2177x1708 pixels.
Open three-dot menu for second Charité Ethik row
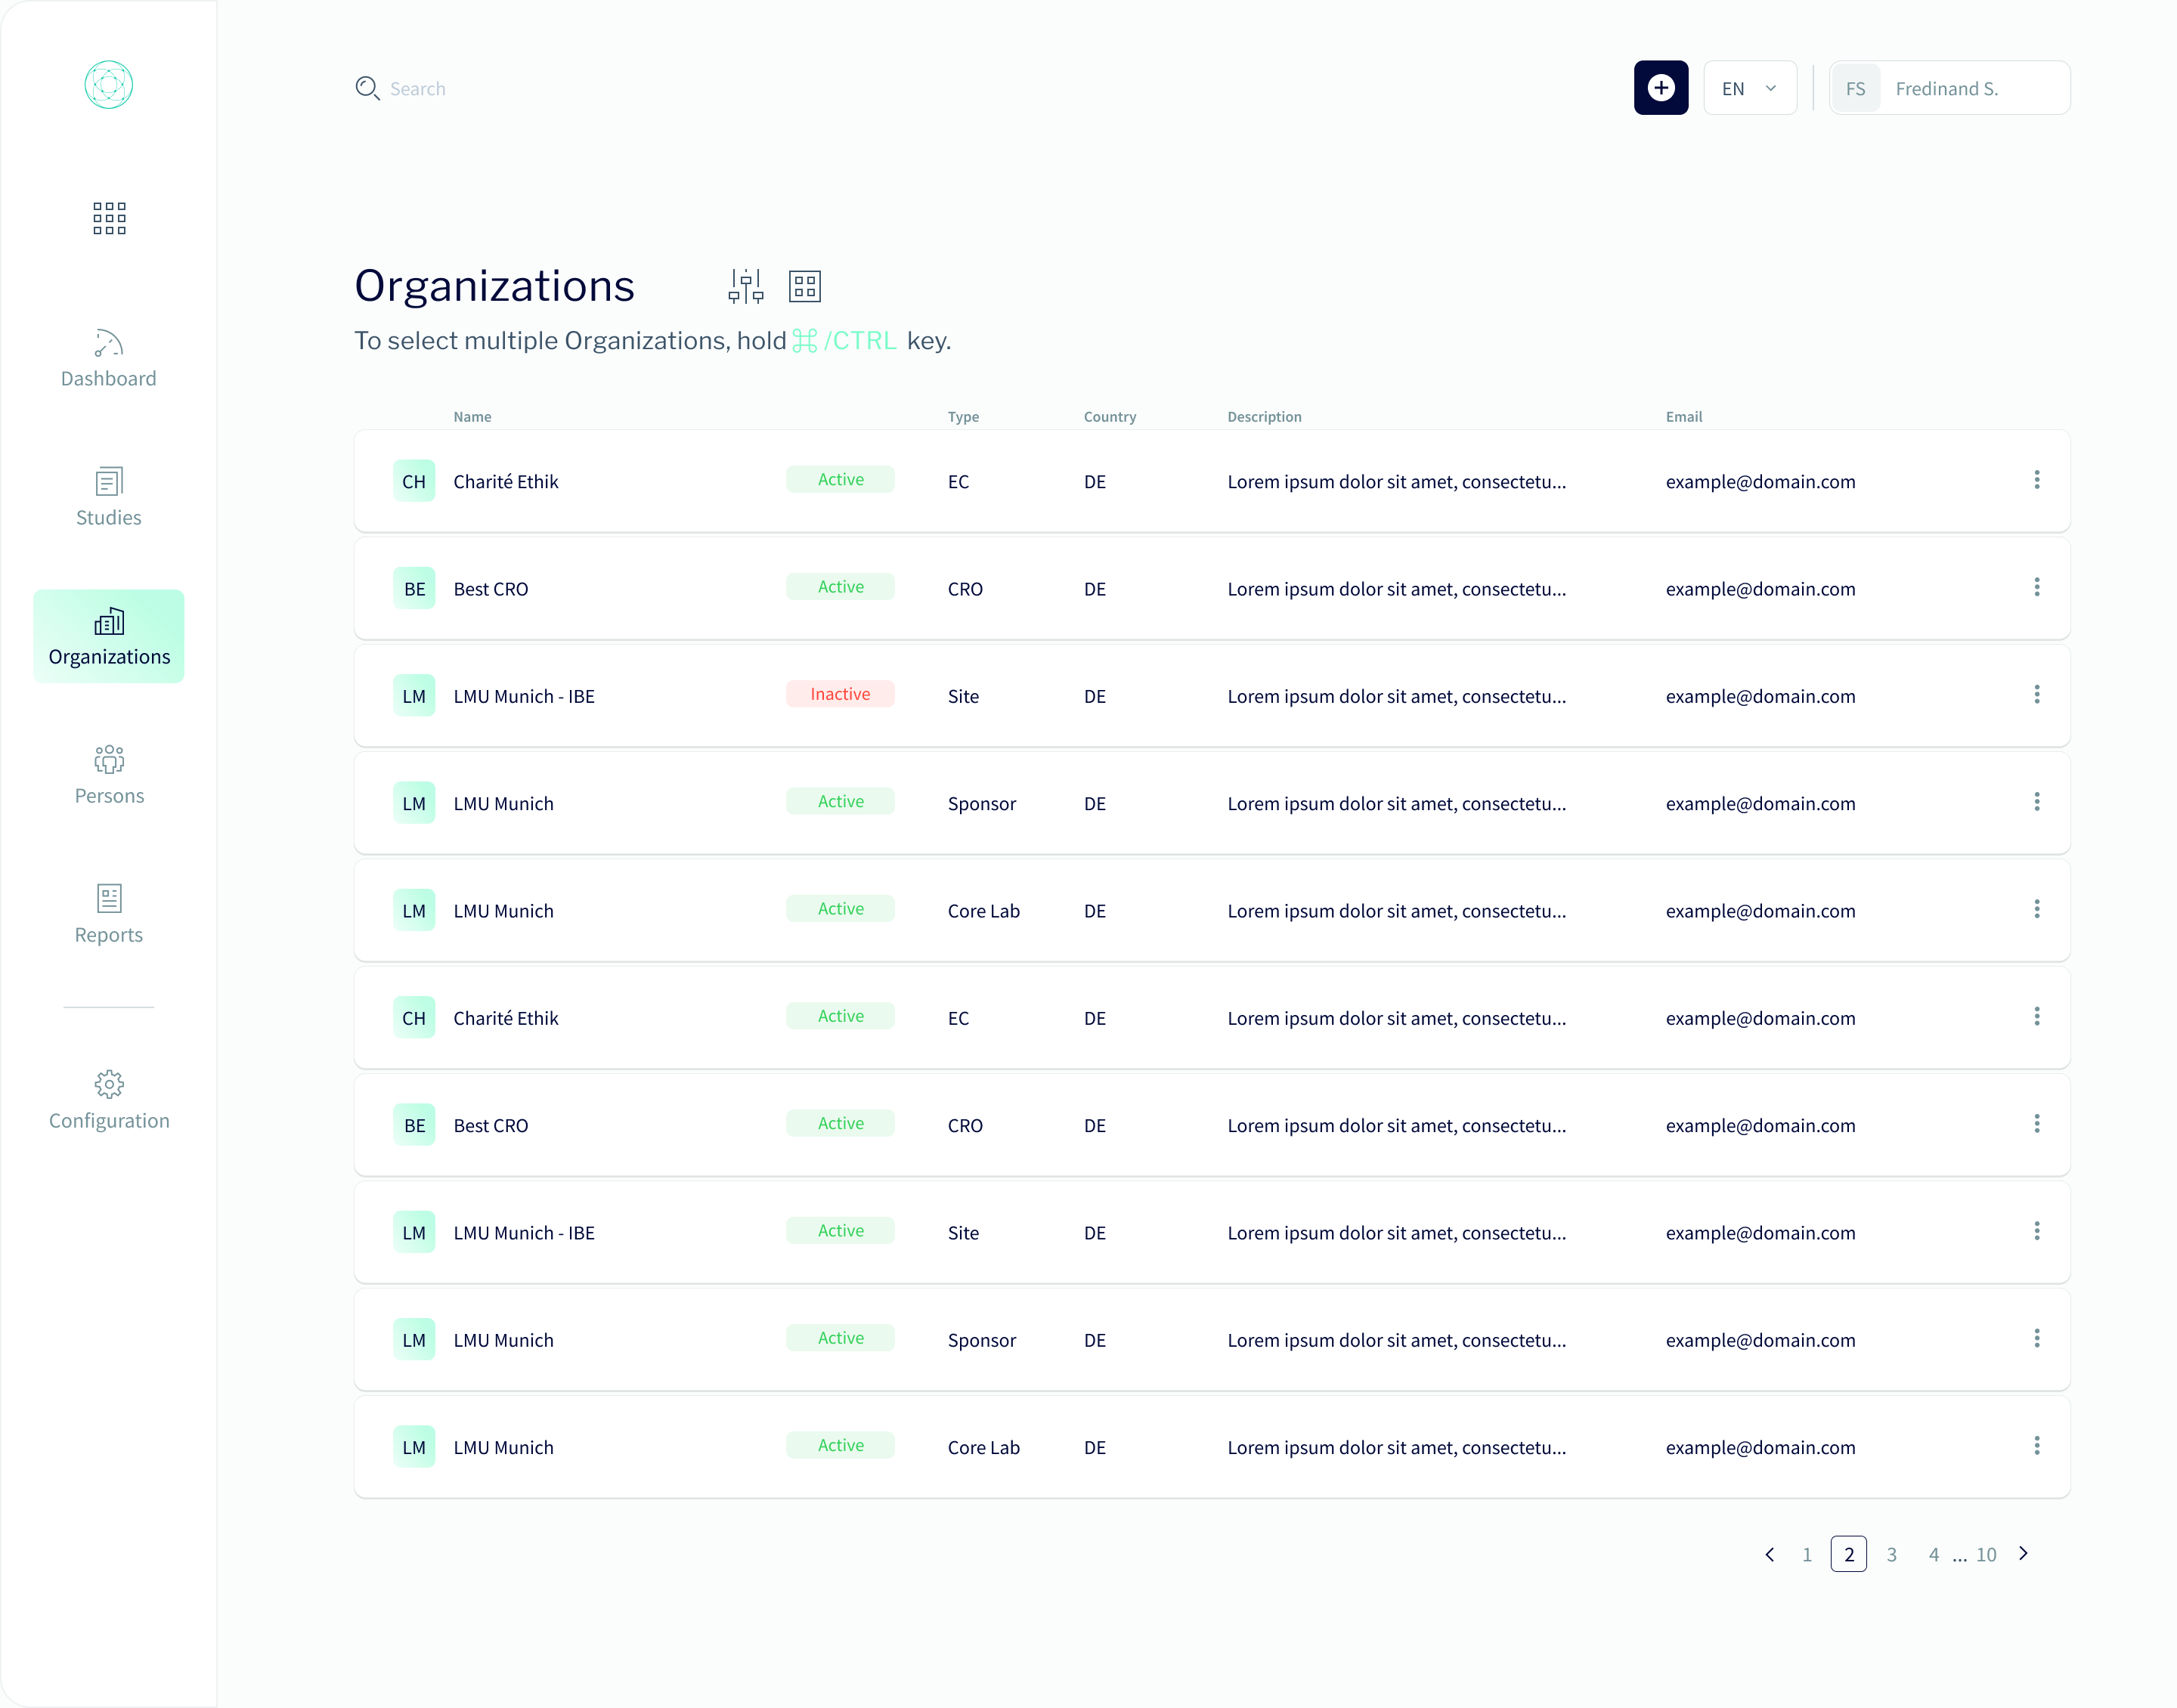coord(2036,1017)
